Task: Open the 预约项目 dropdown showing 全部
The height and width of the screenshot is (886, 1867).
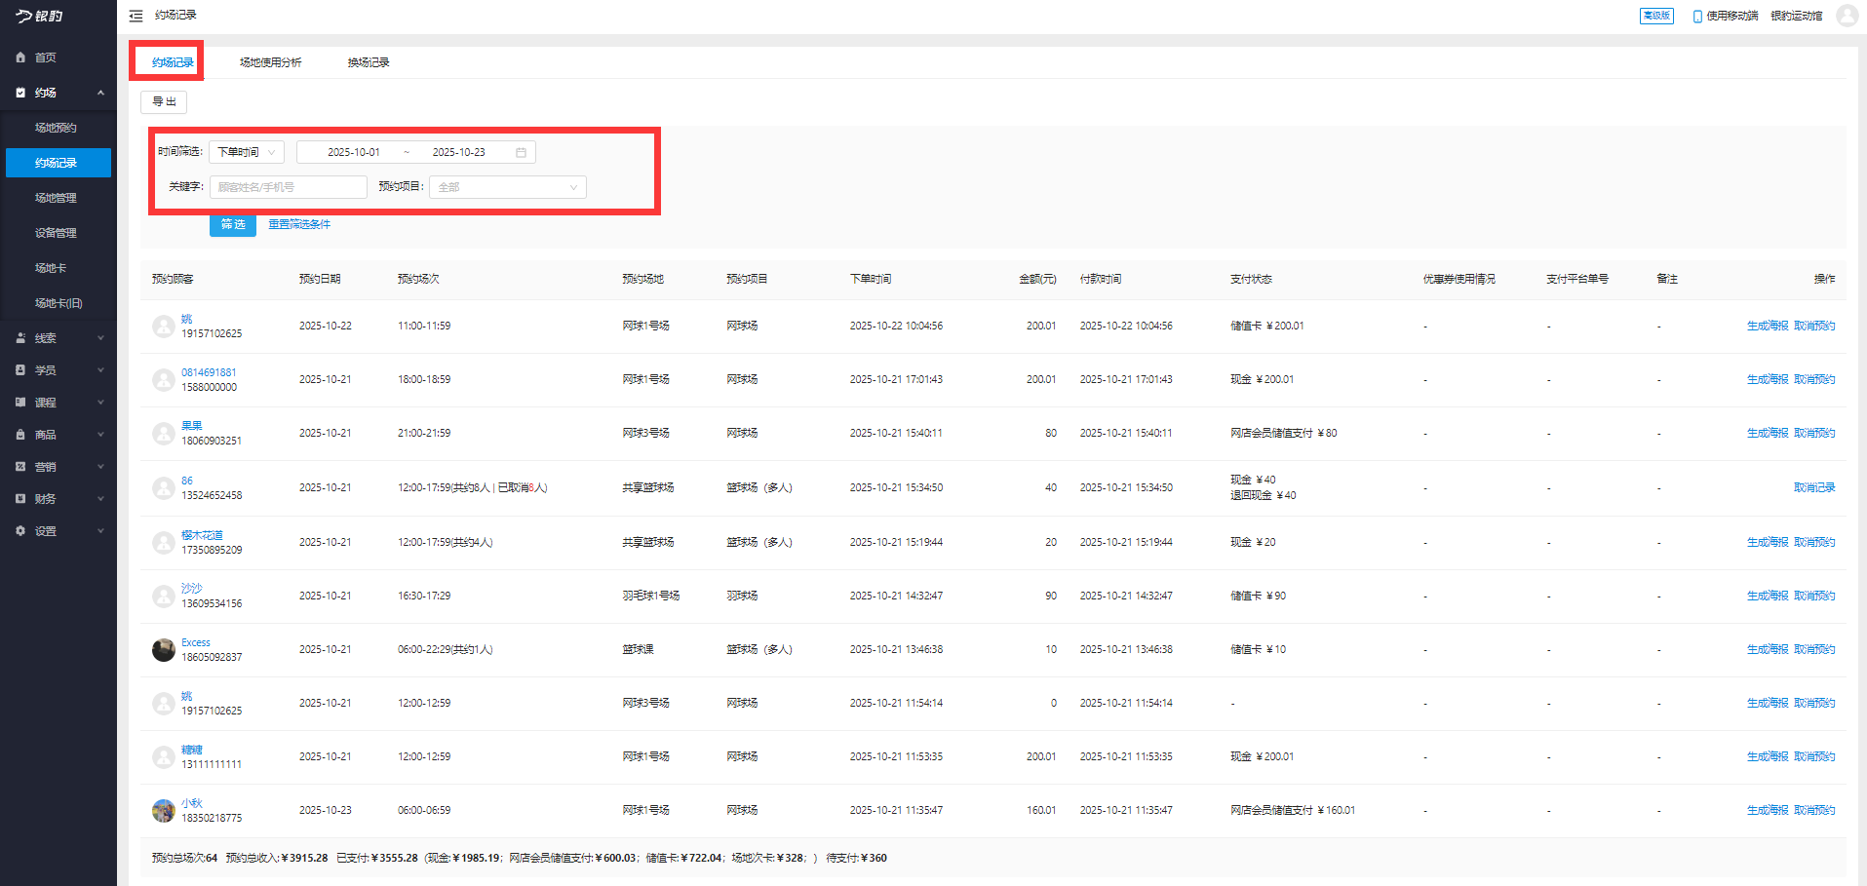Action: [507, 187]
